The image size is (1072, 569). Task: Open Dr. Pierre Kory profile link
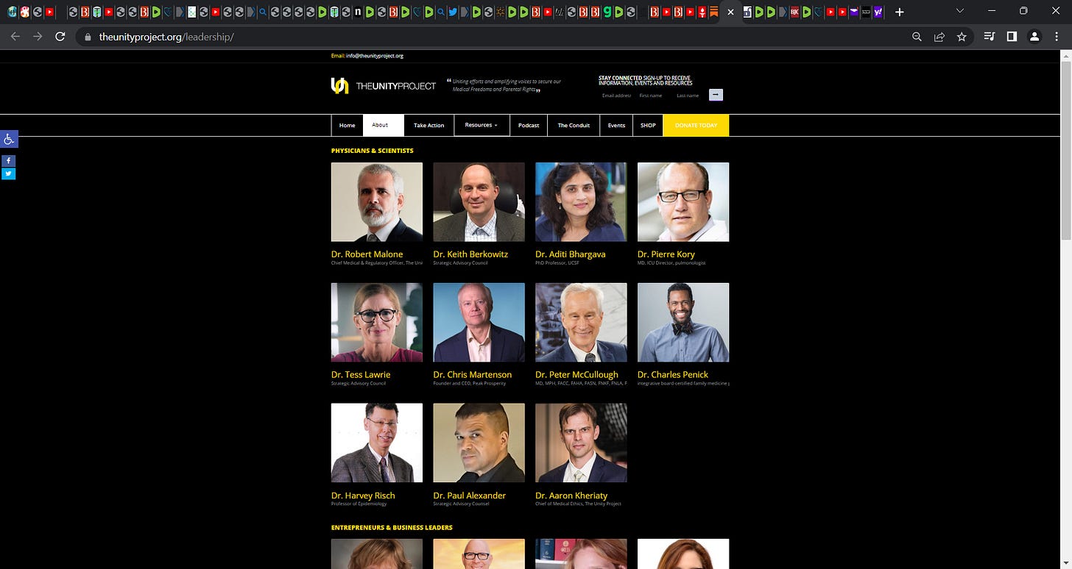coord(666,254)
